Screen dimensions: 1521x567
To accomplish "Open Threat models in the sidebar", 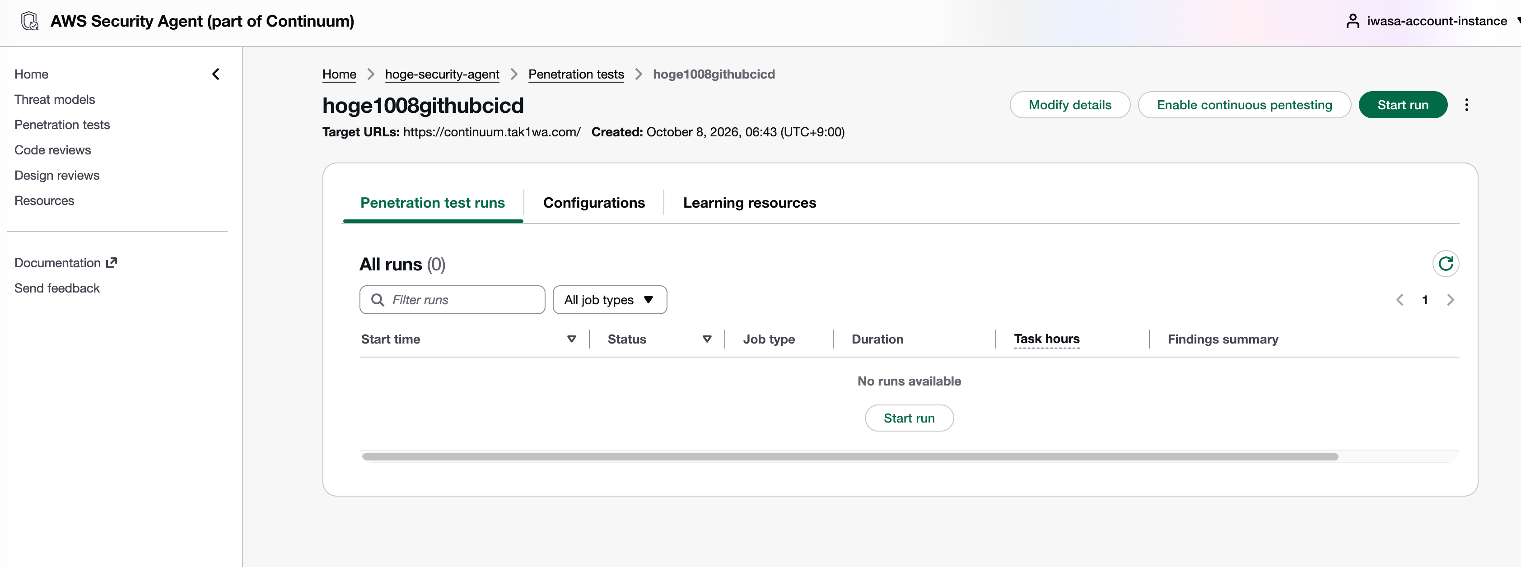I will pos(55,100).
